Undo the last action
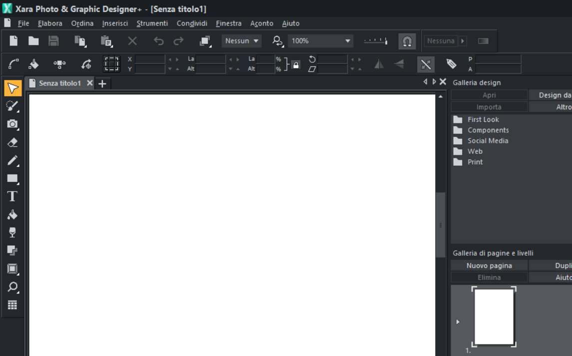Image resolution: width=572 pixels, height=356 pixels. pos(159,41)
